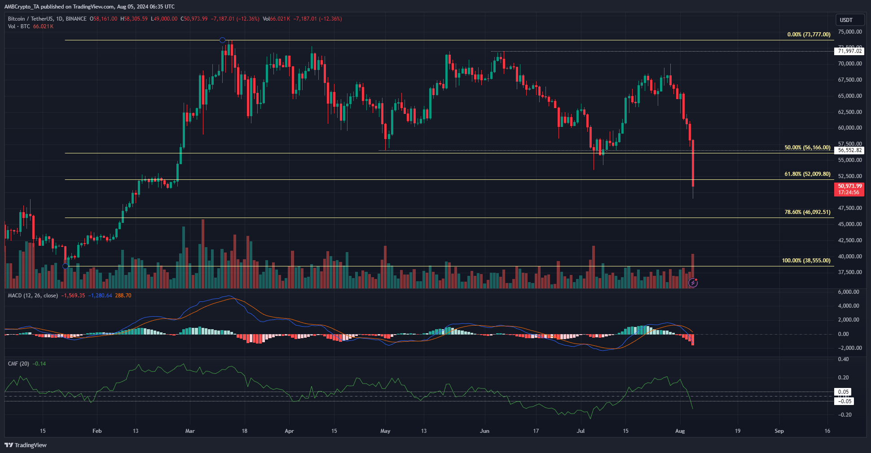The image size is (871, 453).
Task: Click the purple lightning event icon on chart
Action: (693, 283)
